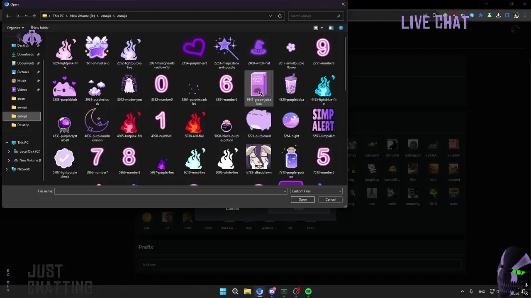Expand the Local Disk (C:) node
The image size is (531, 298).
[x=9, y=151]
